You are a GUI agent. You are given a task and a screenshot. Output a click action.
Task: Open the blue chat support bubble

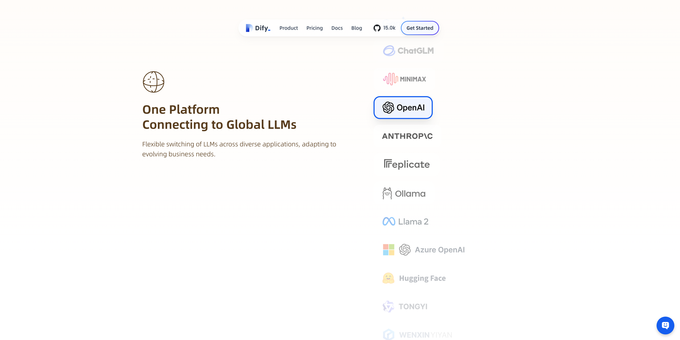click(x=665, y=326)
